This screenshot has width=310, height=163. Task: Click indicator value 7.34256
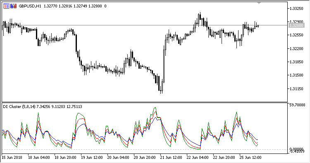pos(43,107)
